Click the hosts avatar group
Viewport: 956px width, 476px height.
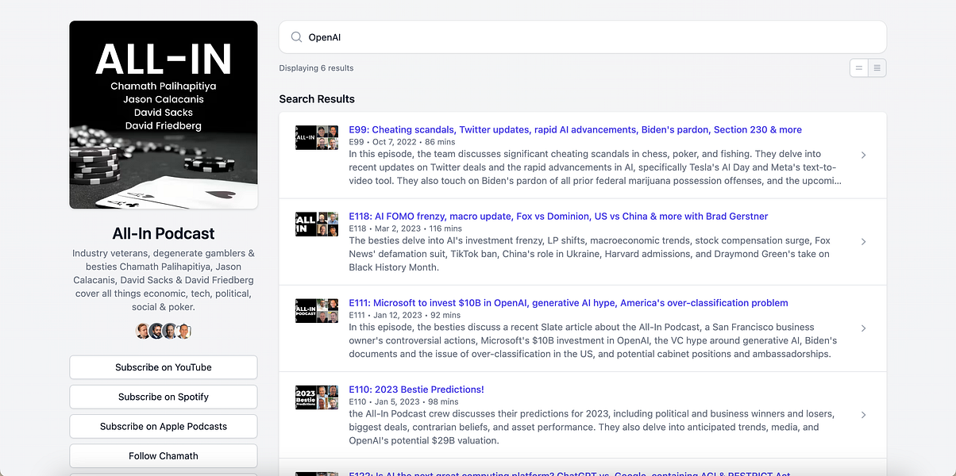pos(164,331)
